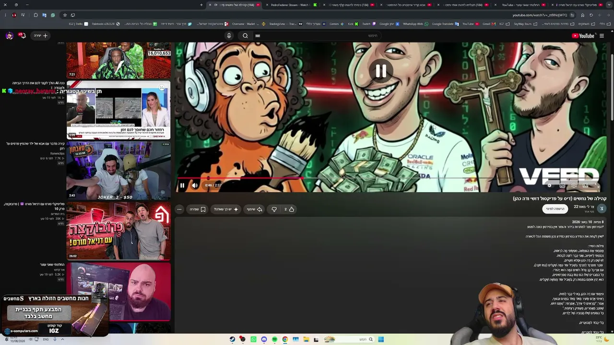Open WhatsApp from the taskbar
Screen dimensions: 614x345
[x=253, y=340]
